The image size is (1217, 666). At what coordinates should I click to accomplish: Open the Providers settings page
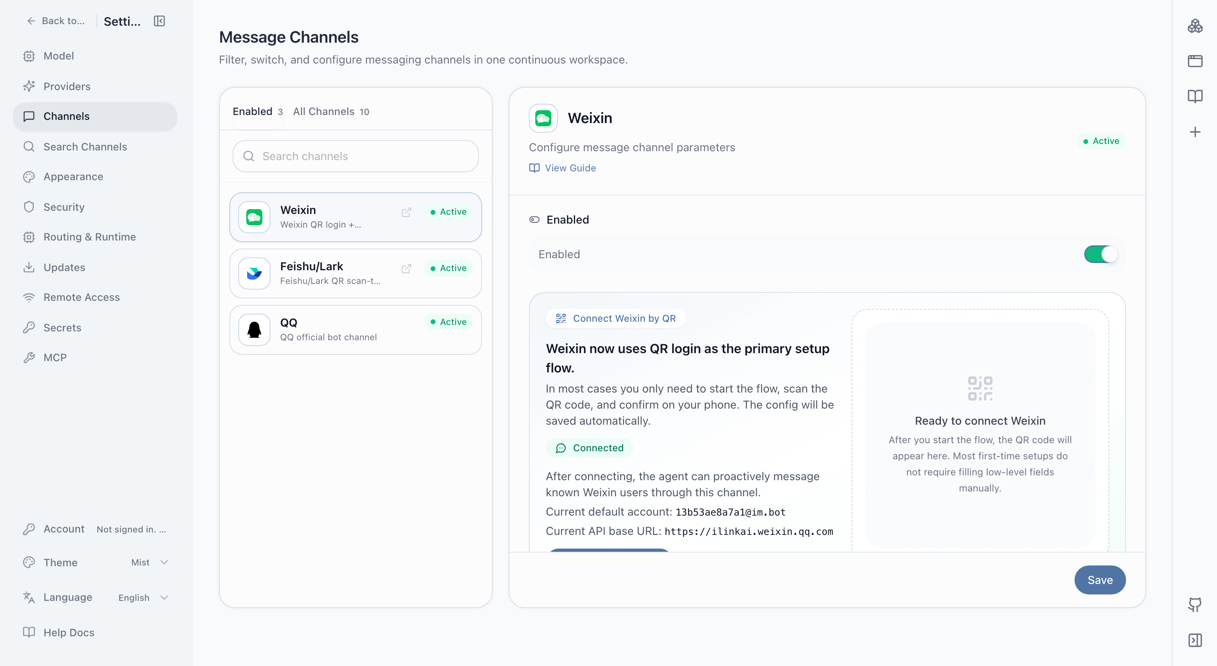click(95, 86)
